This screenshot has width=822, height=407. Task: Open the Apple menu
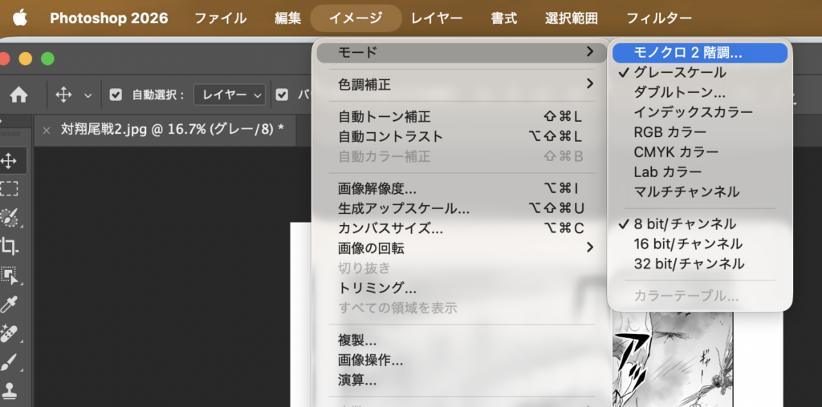pyautogui.click(x=19, y=18)
